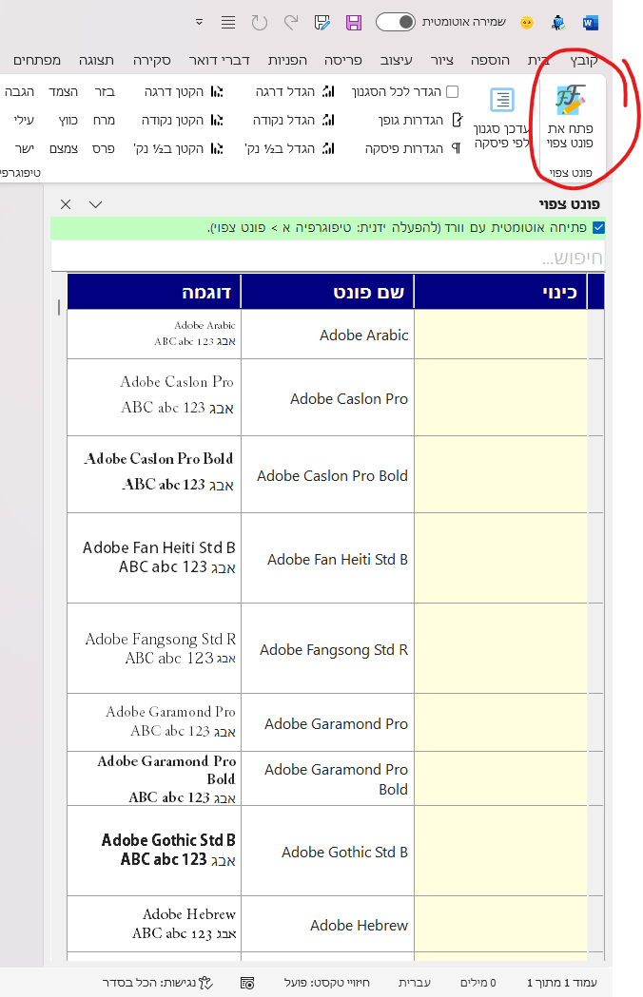This screenshot has height=997, width=643.
Task: Click the חיפוש search field
Action: [328, 257]
